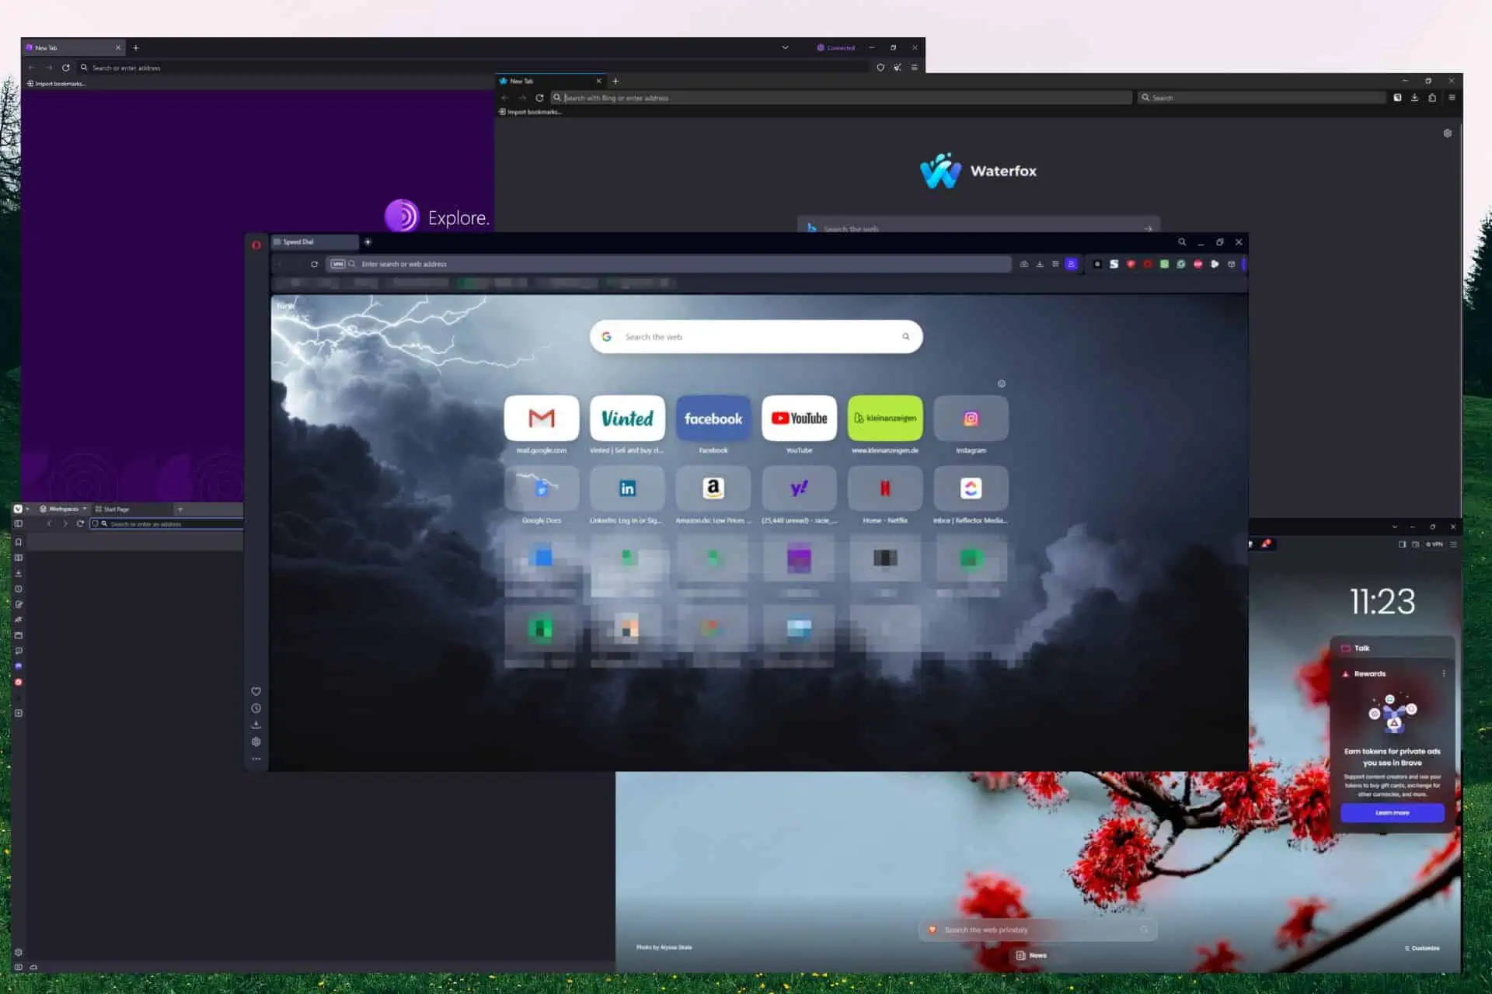Click Waterfox's Search with Bing address bar
This screenshot has height=994, width=1492.
(842, 98)
